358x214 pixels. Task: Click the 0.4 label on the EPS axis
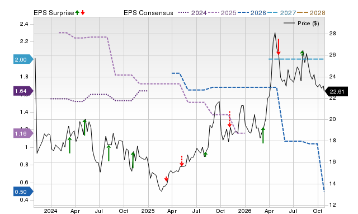(24, 200)
